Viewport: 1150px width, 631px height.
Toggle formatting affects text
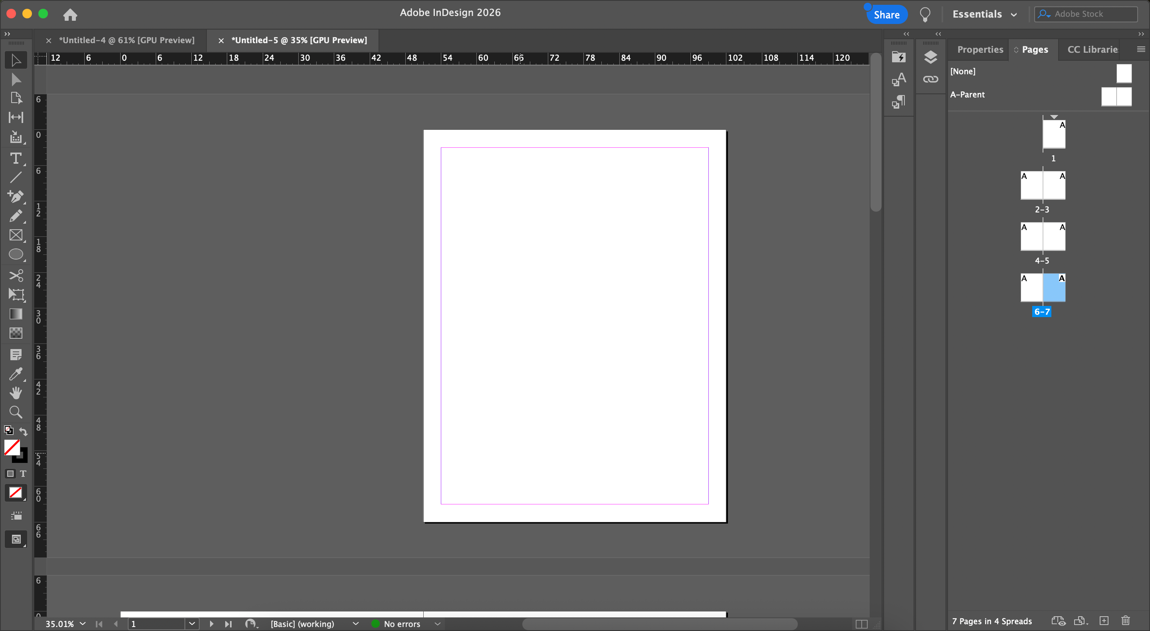(x=23, y=473)
